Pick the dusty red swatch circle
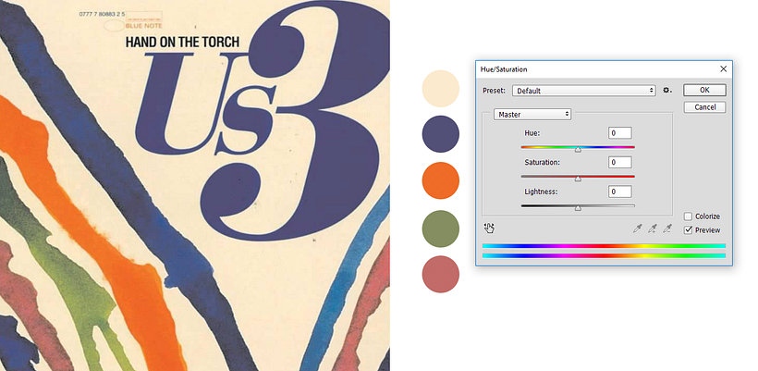 (x=440, y=274)
